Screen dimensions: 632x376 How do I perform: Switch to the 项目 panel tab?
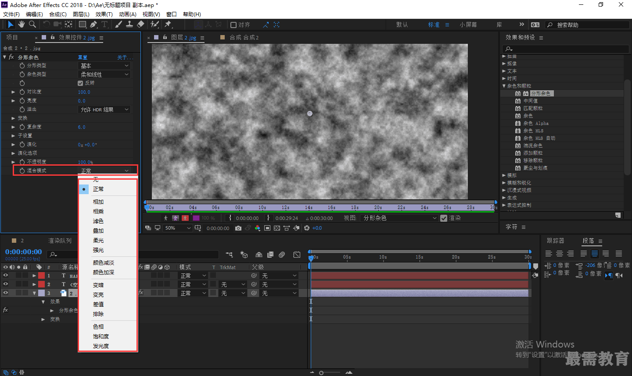12,37
